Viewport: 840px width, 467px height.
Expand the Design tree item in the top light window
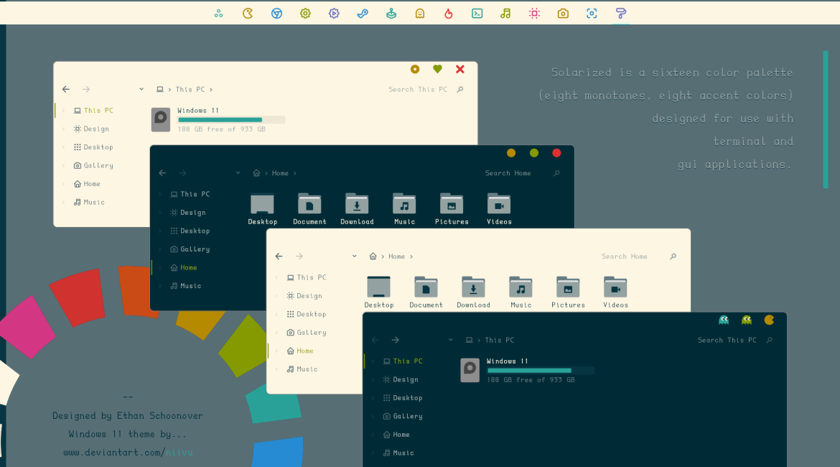click(63, 129)
